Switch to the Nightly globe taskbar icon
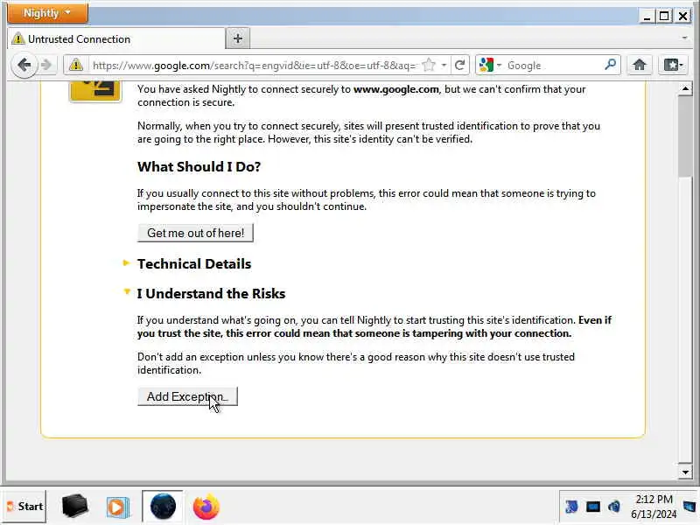The image size is (700, 525). [163, 507]
